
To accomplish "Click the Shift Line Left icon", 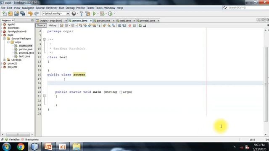I will [119, 26].
